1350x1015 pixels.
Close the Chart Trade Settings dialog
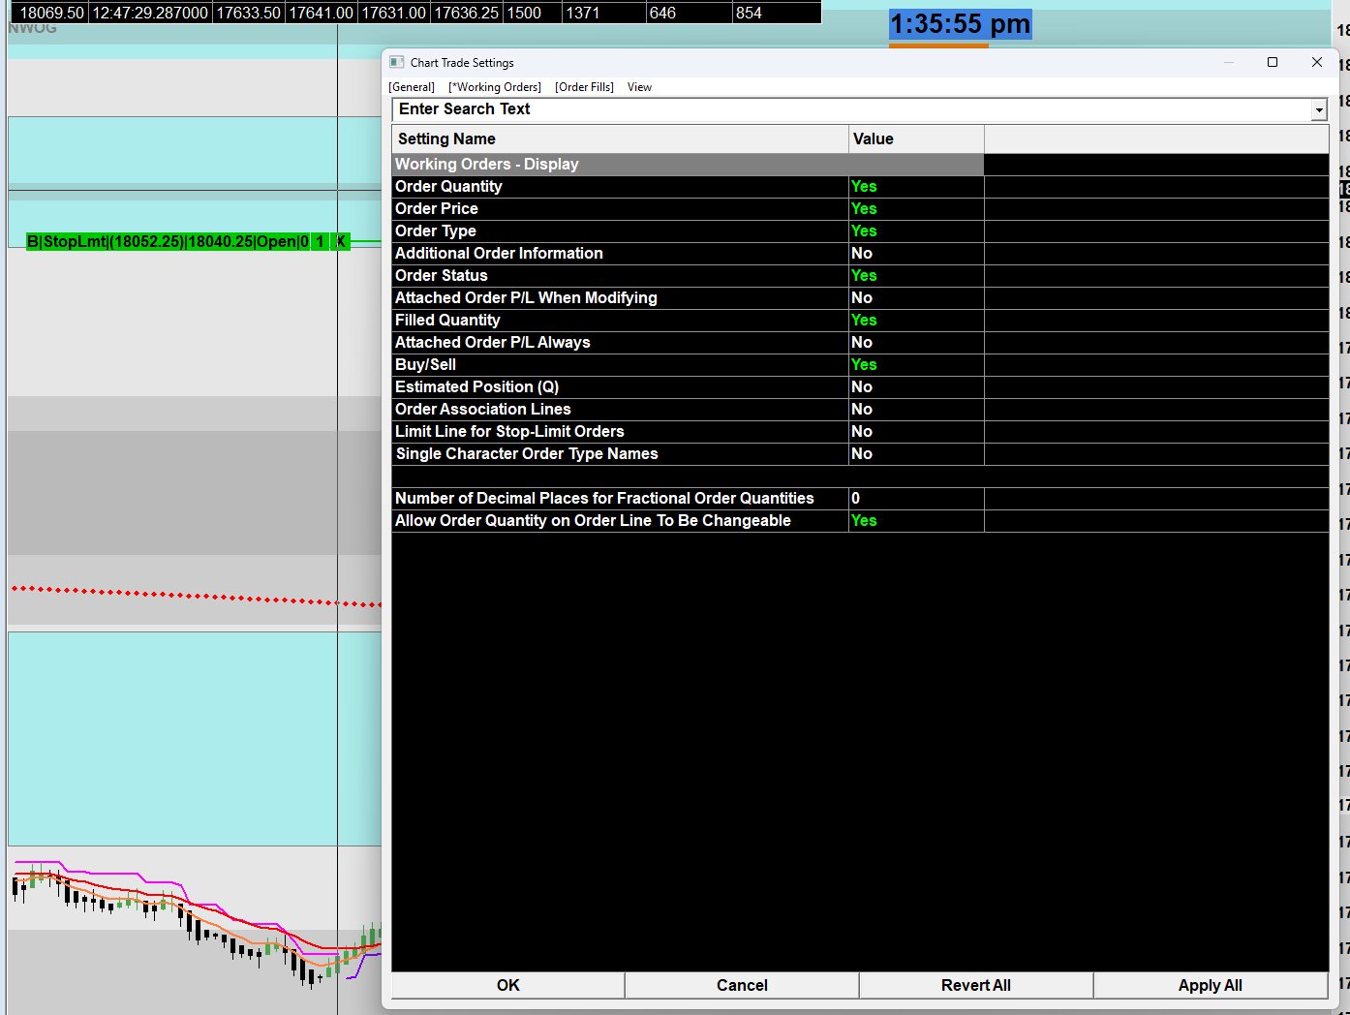point(1317,62)
